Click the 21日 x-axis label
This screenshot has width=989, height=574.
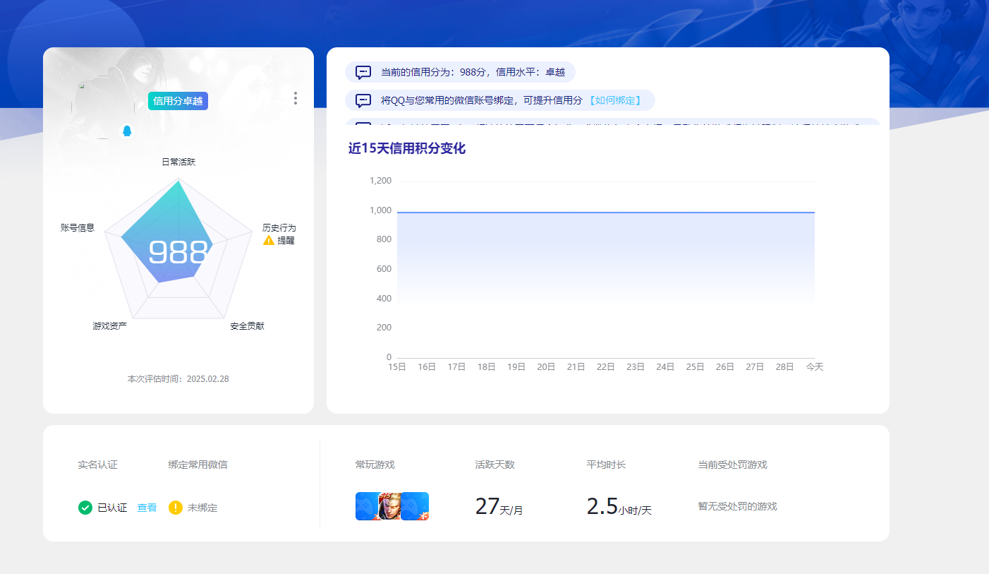click(x=576, y=367)
